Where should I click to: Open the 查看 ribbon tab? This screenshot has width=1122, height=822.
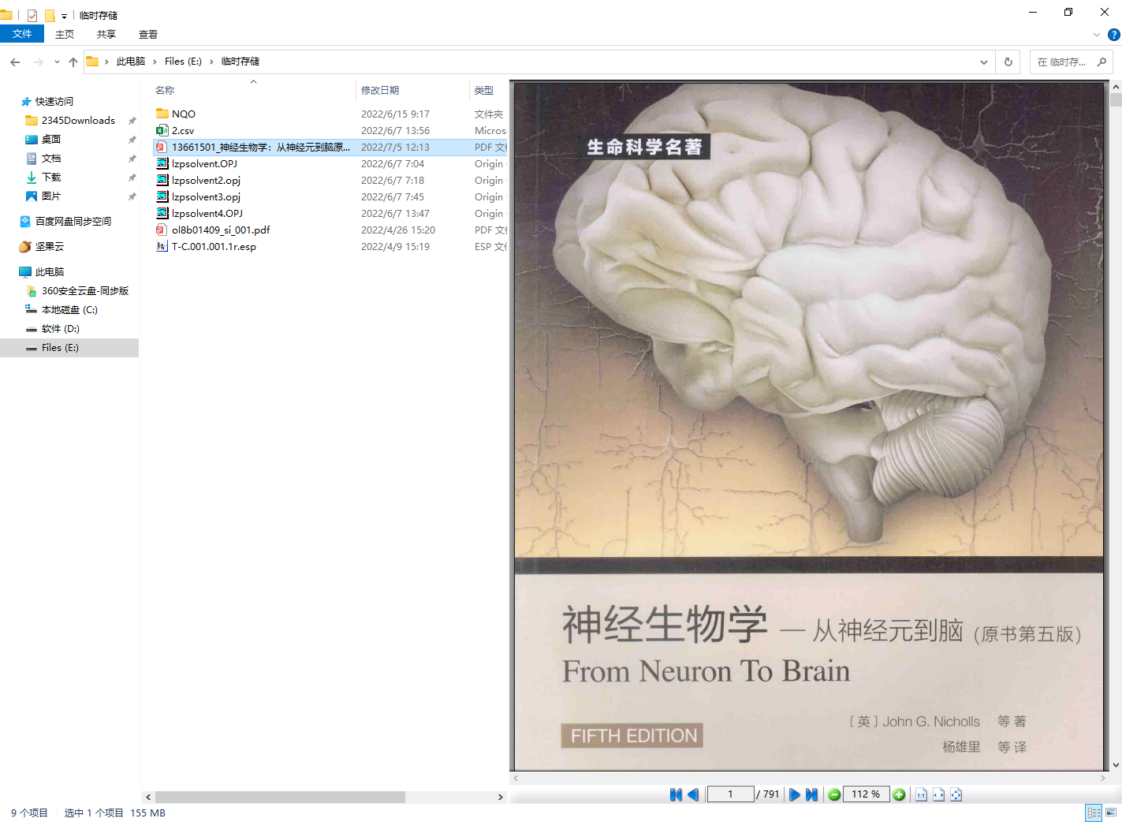pyautogui.click(x=147, y=35)
